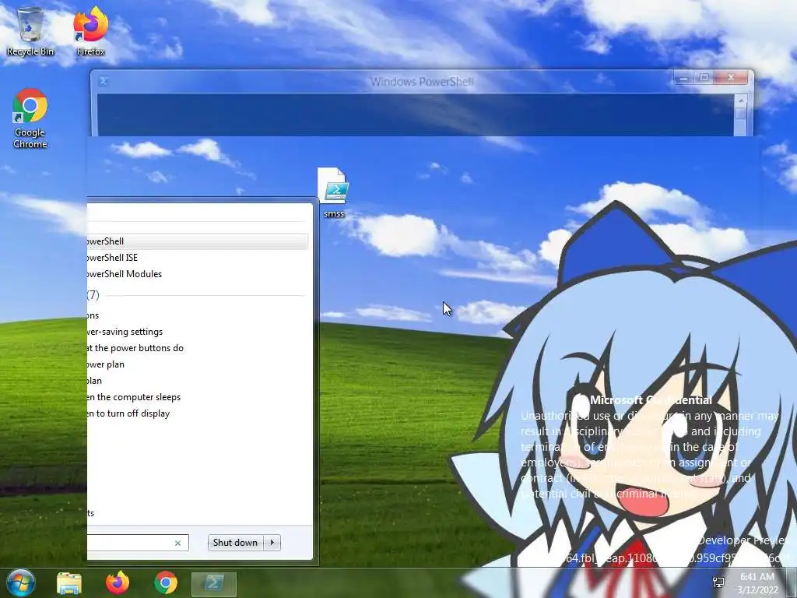
Task: Open the Windows Start orb
Action: 20,582
